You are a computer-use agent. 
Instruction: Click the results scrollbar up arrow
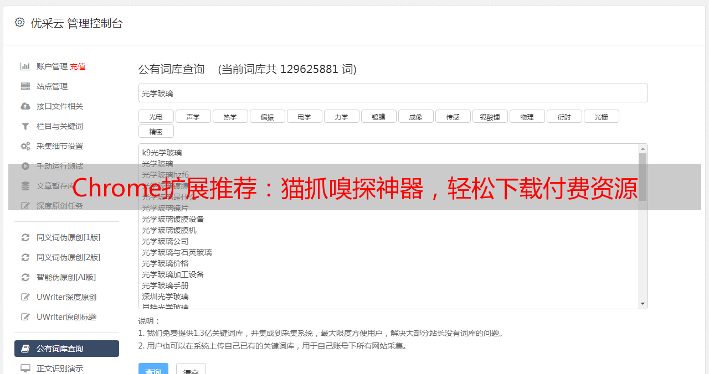tap(643, 149)
